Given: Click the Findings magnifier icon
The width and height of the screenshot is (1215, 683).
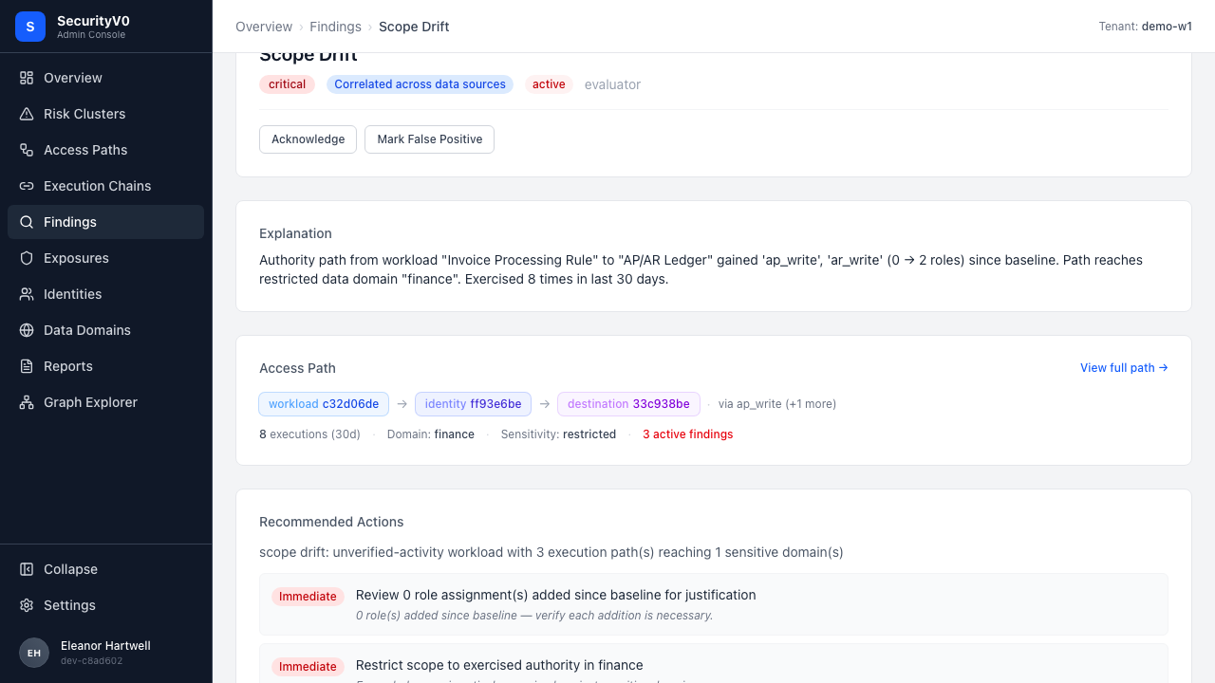Looking at the screenshot, I should (27, 222).
